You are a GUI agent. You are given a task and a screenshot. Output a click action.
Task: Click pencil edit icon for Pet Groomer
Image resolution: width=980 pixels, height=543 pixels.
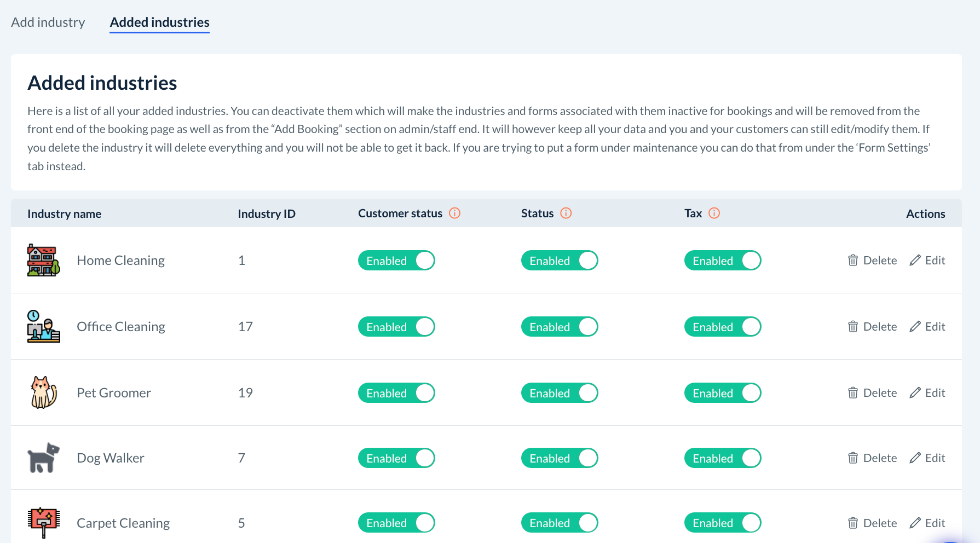click(915, 393)
